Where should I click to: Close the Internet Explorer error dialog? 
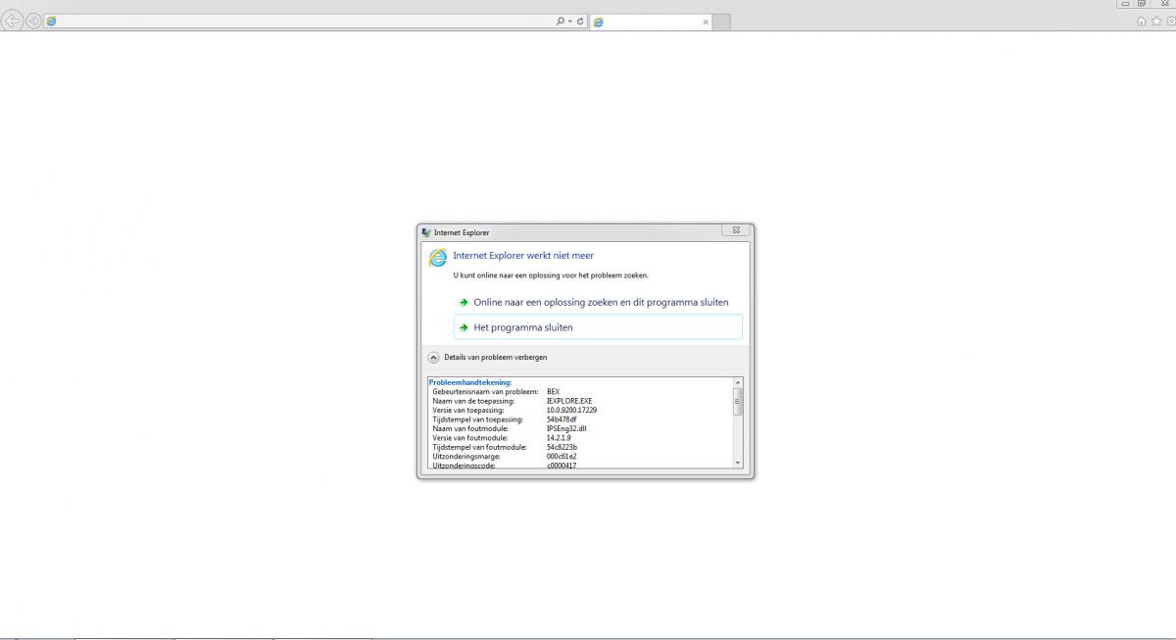click(x=736, y=231)
